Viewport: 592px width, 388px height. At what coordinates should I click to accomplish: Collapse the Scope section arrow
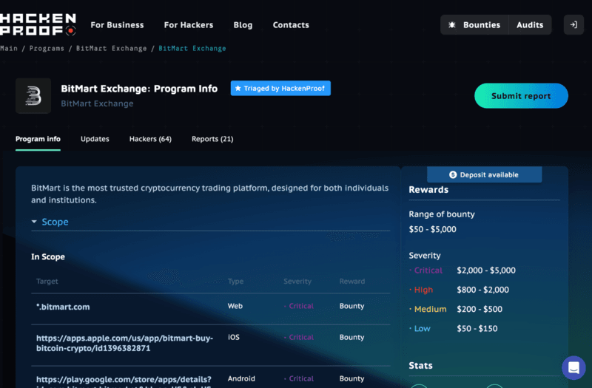[34, 222]
